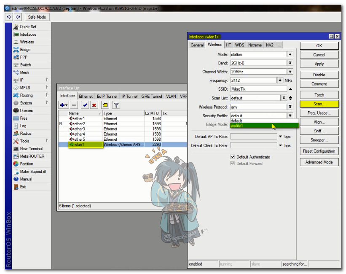Click the Name column header

[85, 113]
